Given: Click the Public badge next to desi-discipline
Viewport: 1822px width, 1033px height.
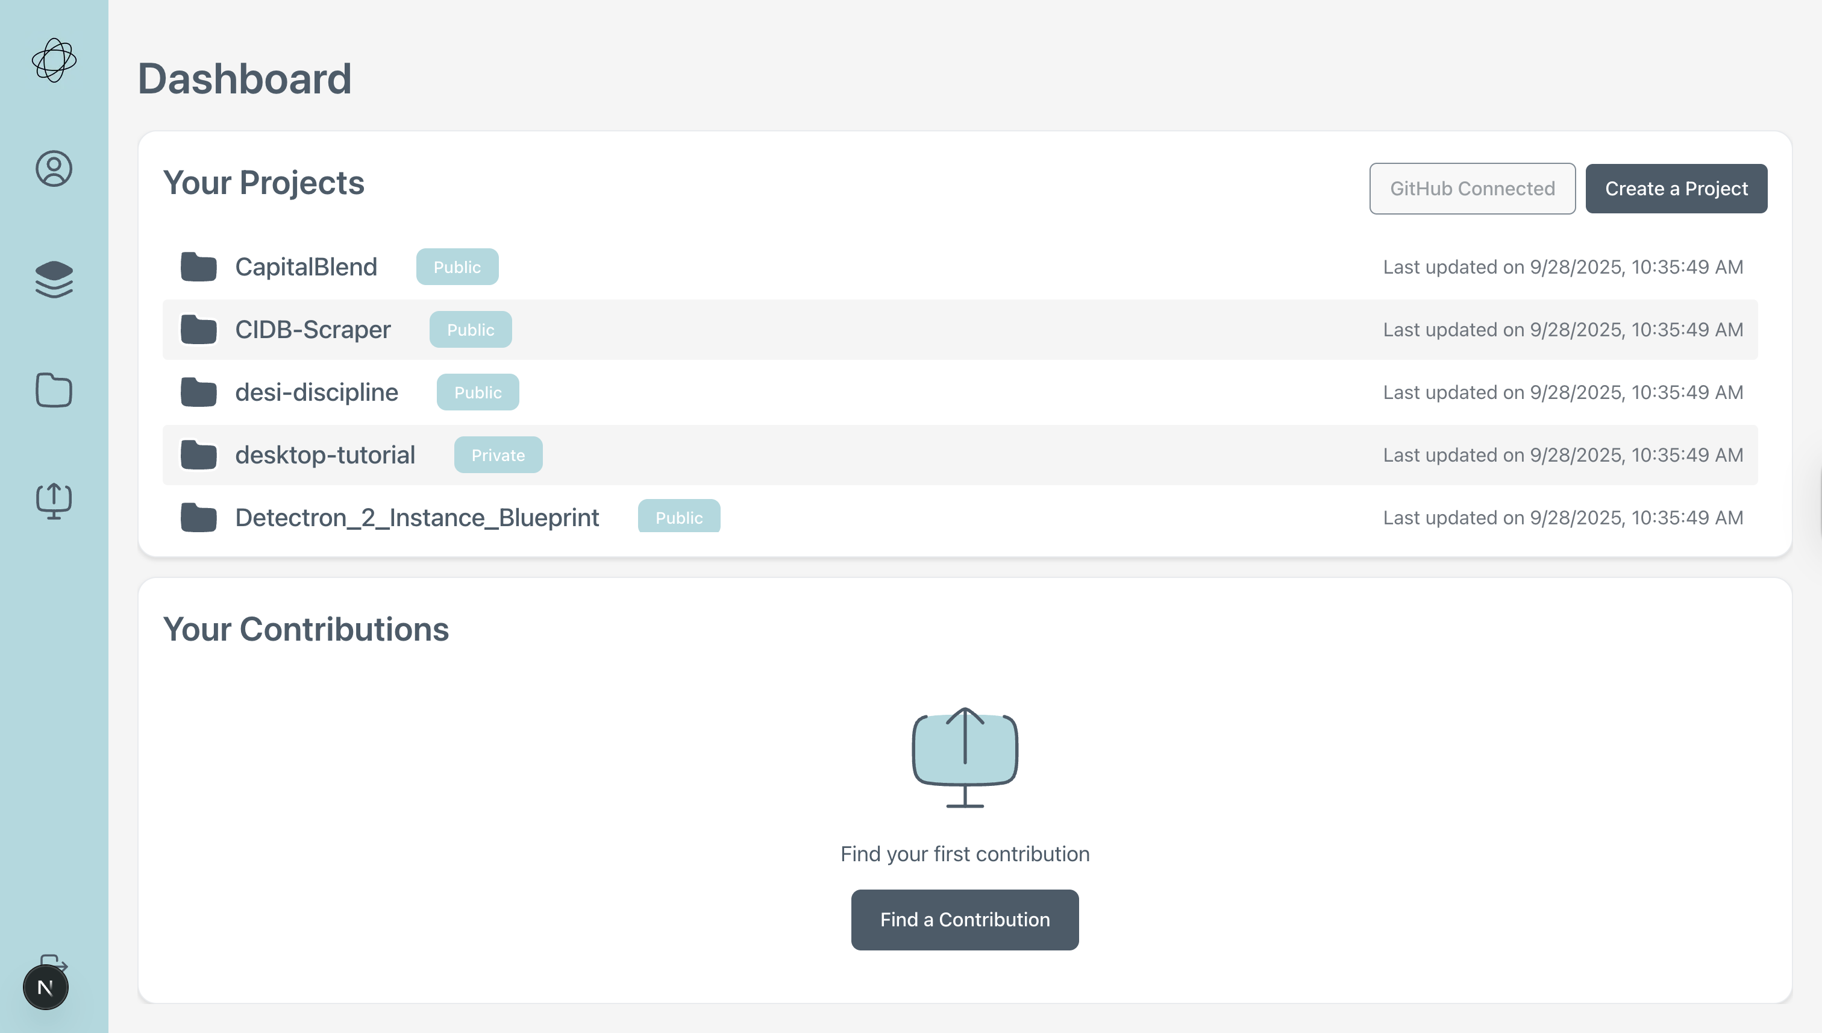Looking at the screenshot, I should point(477,392).
